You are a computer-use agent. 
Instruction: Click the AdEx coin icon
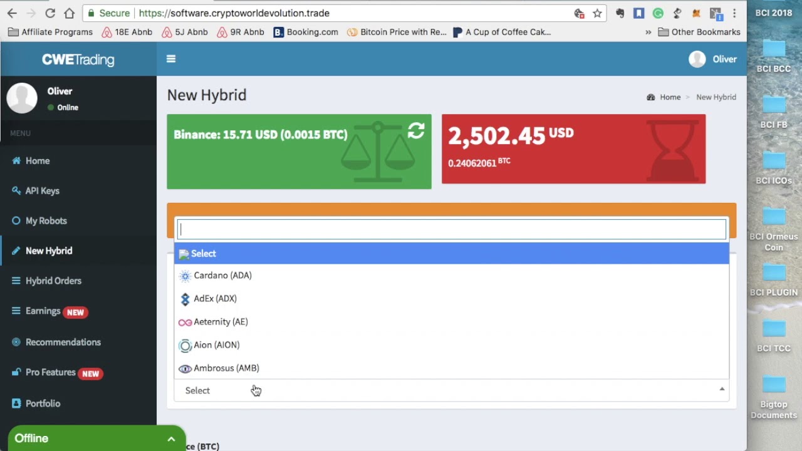coord(185,299)
